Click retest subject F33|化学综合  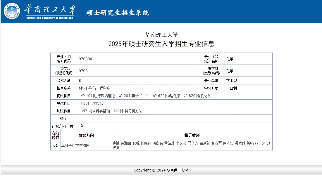[x=92, y=103]
